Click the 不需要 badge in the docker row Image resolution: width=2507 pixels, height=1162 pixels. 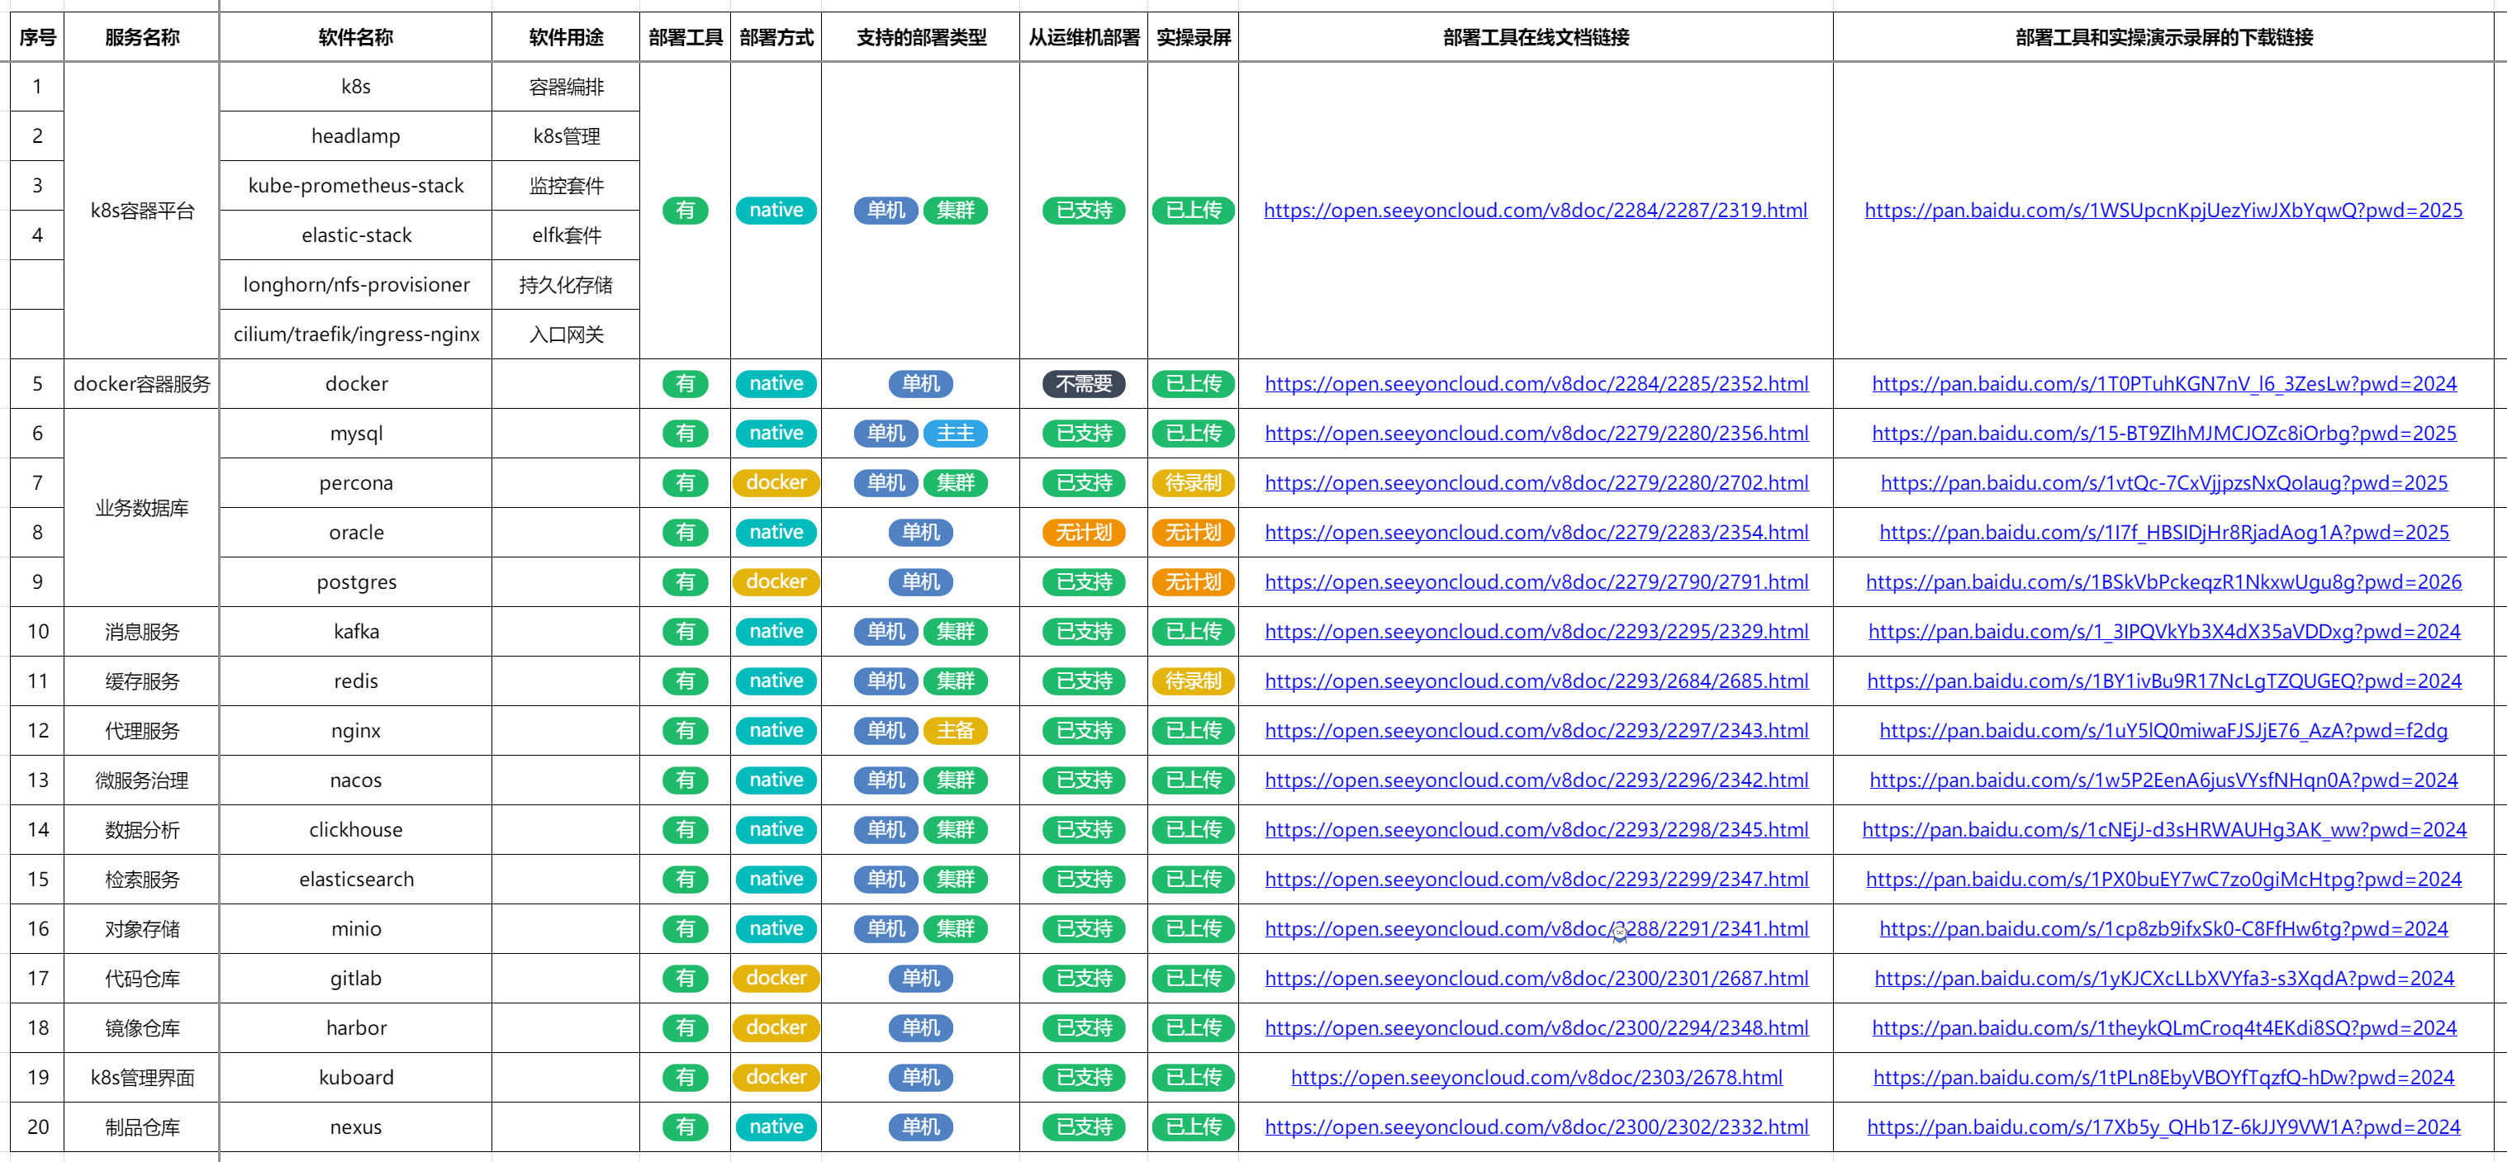tap(1084, 384)
